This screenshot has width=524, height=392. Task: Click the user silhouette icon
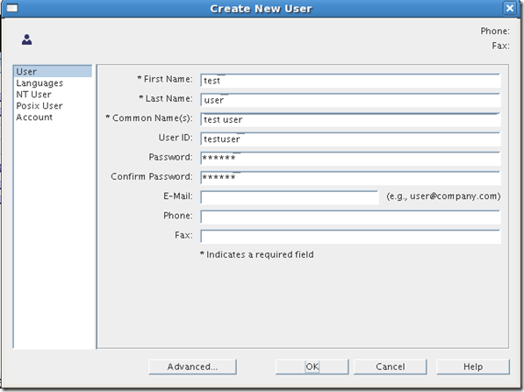pyautogui.click(x=26, y=39)
